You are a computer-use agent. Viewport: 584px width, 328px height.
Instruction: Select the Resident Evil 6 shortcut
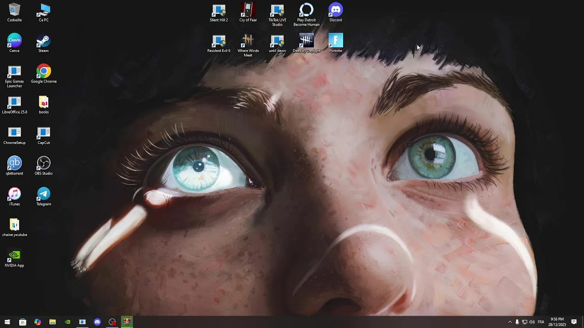(x=219, y=43)
